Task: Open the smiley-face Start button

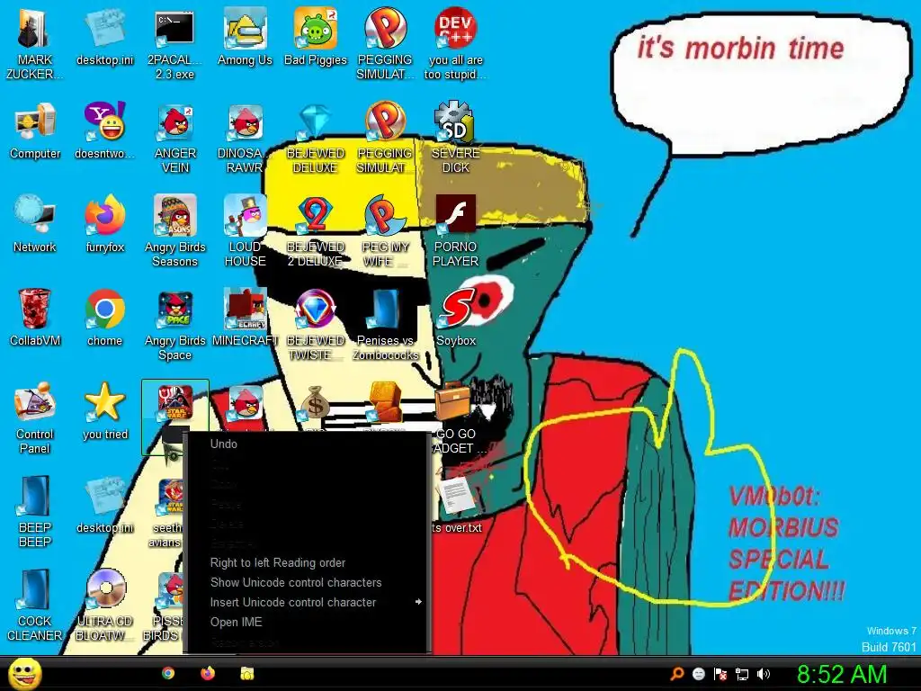Action: pyautogui.click(x=24, y=674)
